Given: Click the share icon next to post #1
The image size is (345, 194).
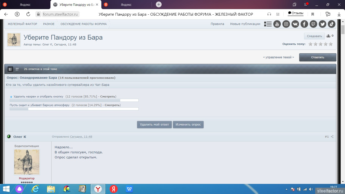Looking at the screenshot, I should 332,137.
